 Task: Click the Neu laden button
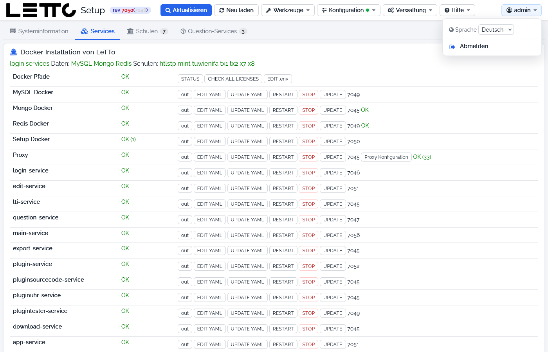click(236, 10)
